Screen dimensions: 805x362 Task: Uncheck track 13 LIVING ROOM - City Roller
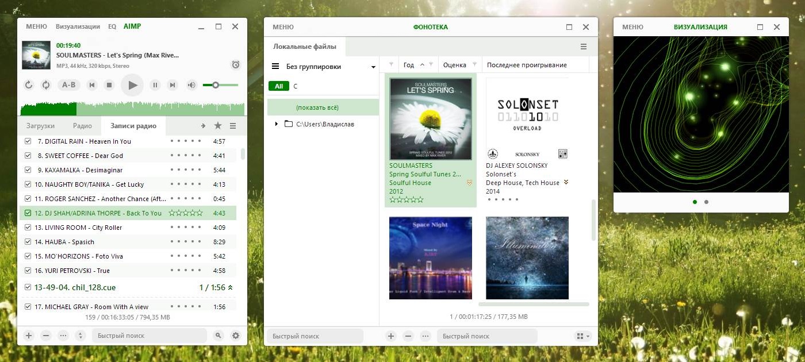tap(28, 227)
